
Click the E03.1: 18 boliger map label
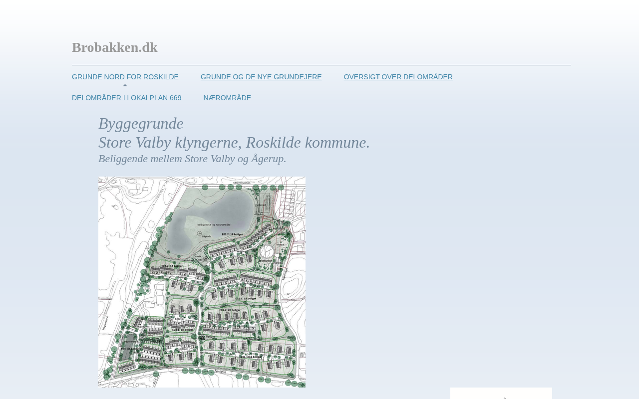pyautogui.click(x=182, y=329)
